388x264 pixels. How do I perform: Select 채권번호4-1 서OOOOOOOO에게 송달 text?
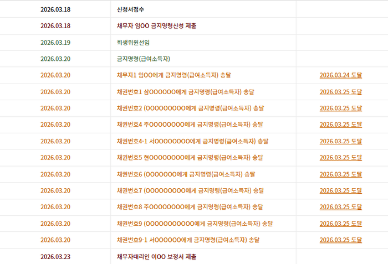click(192, 141)
